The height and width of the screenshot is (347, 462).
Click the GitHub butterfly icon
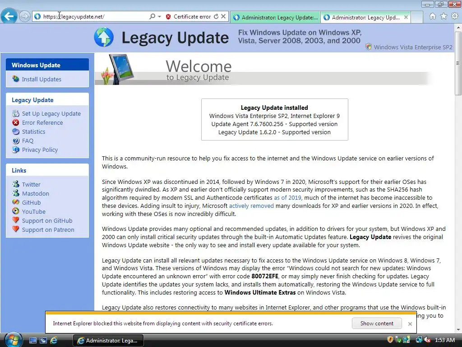pos(16,202)
